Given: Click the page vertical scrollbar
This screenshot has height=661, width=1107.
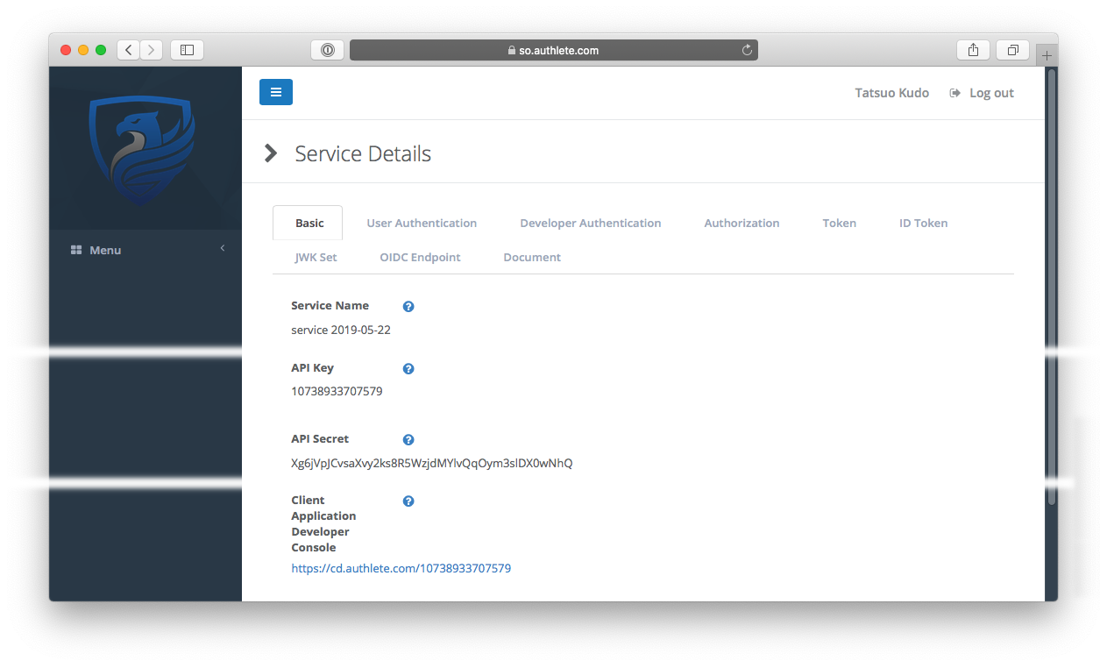Looking at the screenshot, I should point(1052,286).
